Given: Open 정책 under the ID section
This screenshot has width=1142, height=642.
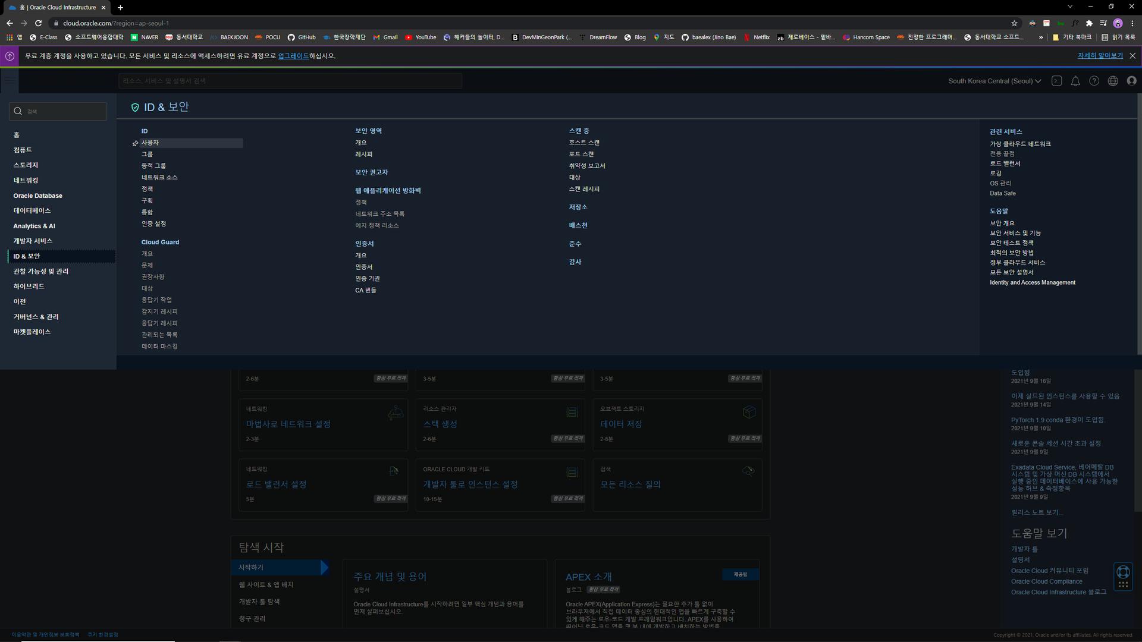Looking at the screenshot, I should tap(147, 189).
